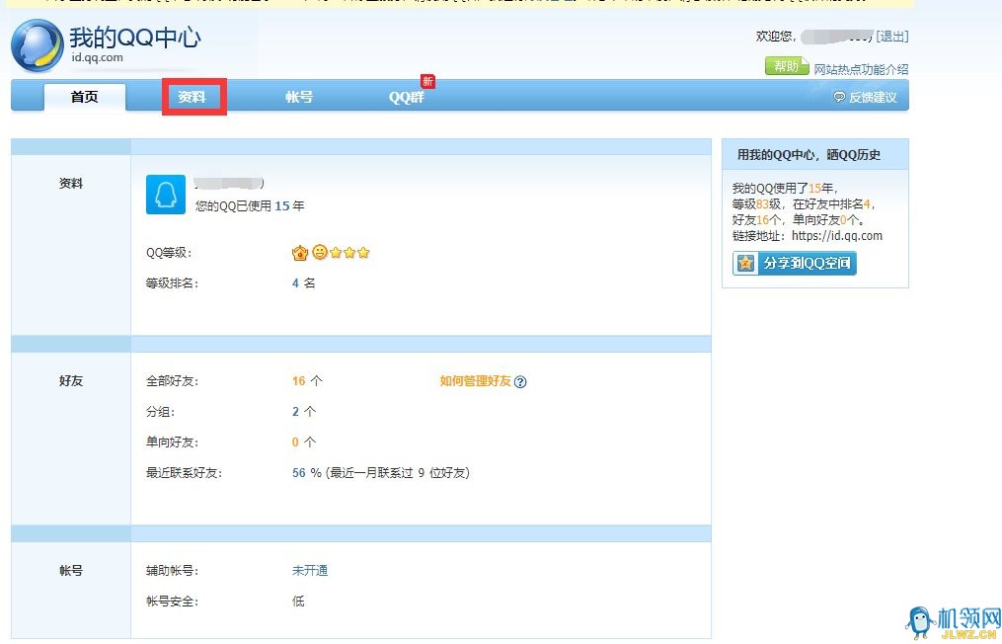Click the 我的QQ中心 title text
Image resolution: width=1002 pixels, height=644 pixels.
[x=135, y=38]
